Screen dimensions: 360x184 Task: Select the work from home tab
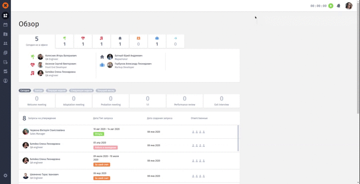[120, 41]
